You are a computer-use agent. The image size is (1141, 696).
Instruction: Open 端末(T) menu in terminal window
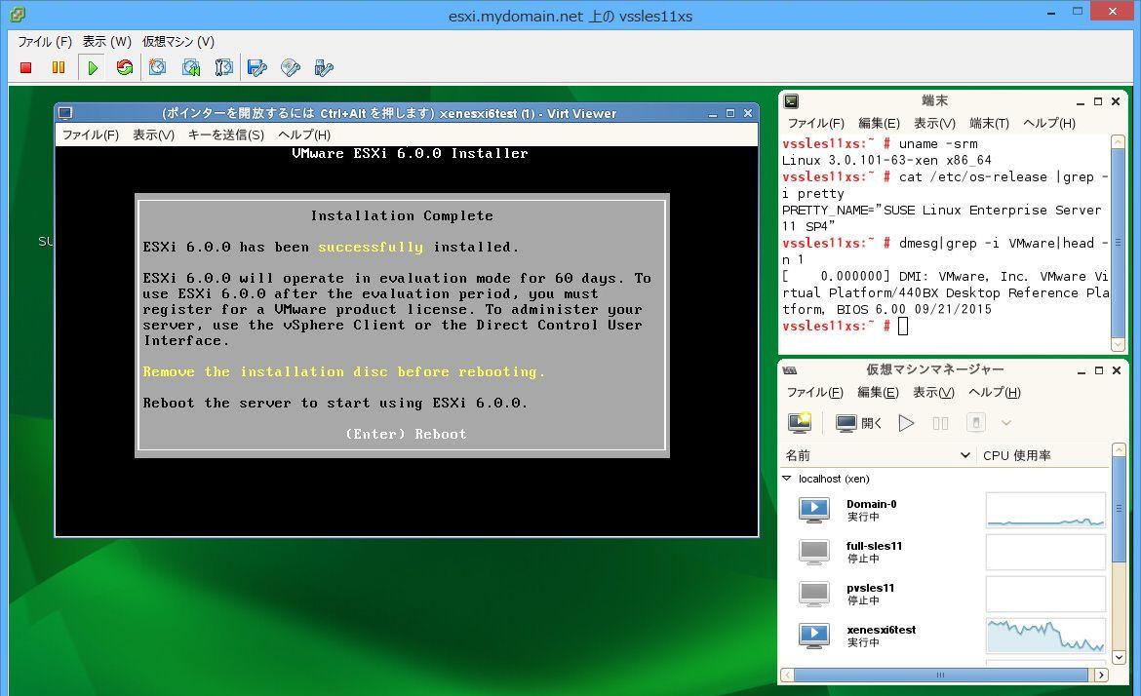pos(989,123)
